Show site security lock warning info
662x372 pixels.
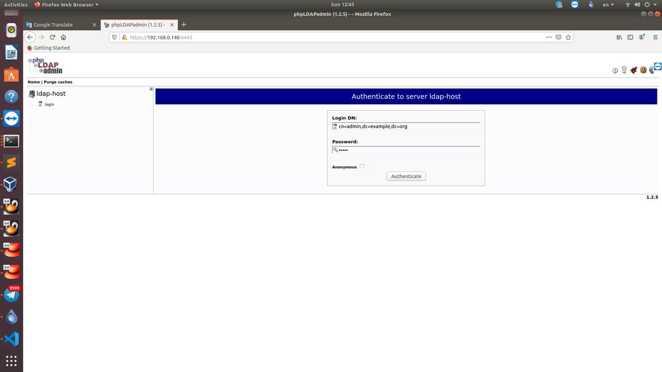tap(124, 37)
